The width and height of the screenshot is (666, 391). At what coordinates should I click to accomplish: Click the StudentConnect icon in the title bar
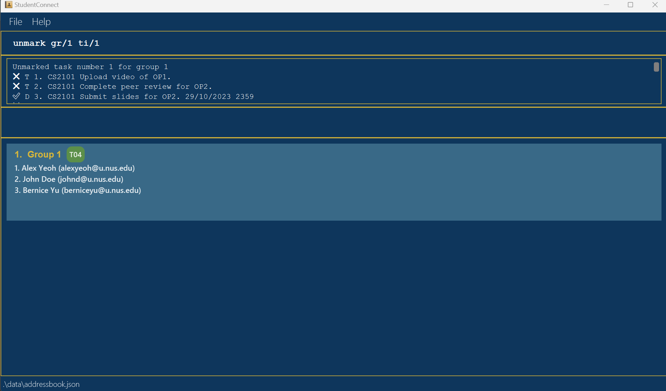9,5
